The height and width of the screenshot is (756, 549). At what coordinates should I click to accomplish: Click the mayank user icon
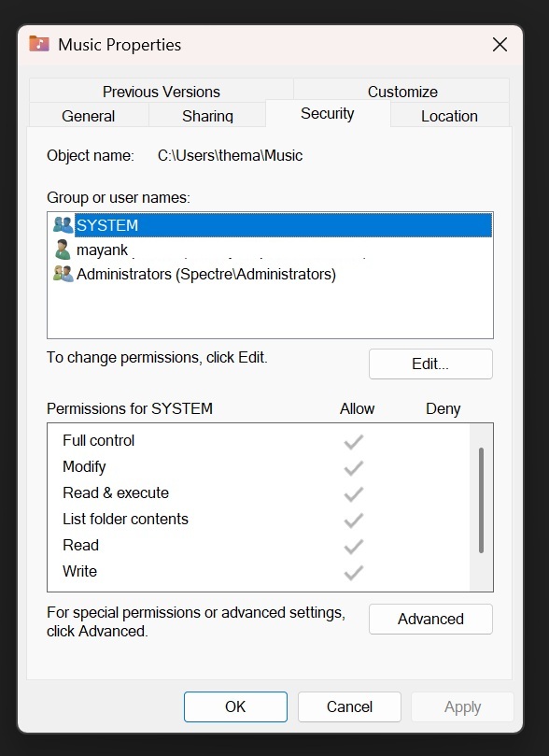(60, 250)
